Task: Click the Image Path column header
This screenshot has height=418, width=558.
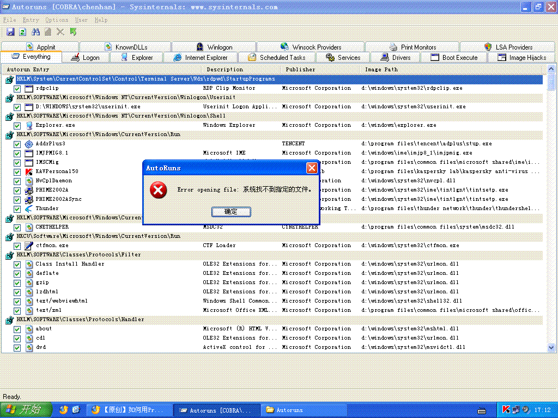Action: (x=381, y=69)
